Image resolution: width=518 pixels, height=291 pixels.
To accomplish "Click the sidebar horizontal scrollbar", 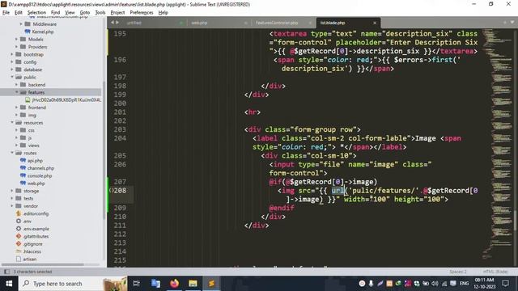I will tap(42, 264).
